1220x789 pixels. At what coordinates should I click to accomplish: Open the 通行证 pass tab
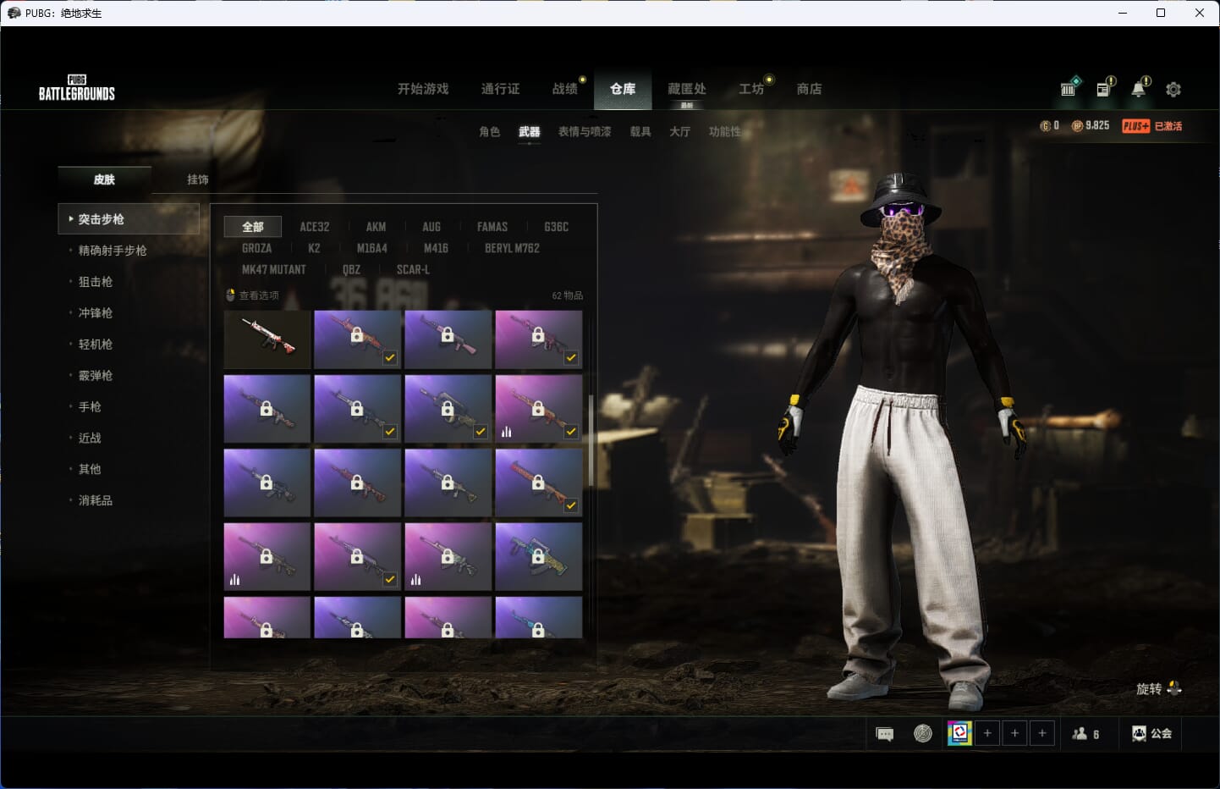[500, 89]
